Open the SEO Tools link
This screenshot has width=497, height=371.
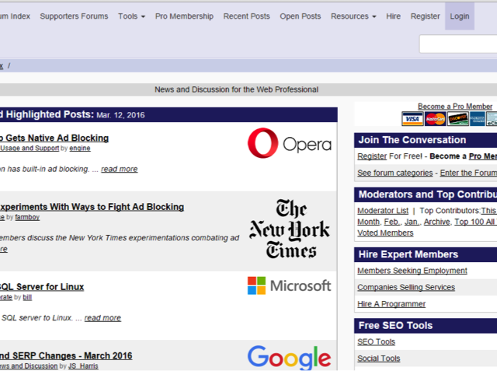tap(376, 341)
